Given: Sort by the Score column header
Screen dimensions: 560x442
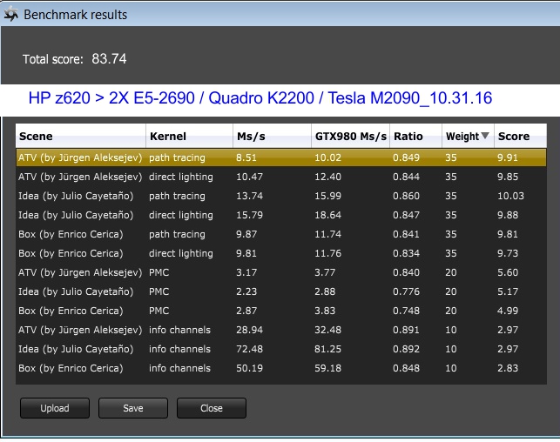Looking at the screenshot, I should coord(520,136).
